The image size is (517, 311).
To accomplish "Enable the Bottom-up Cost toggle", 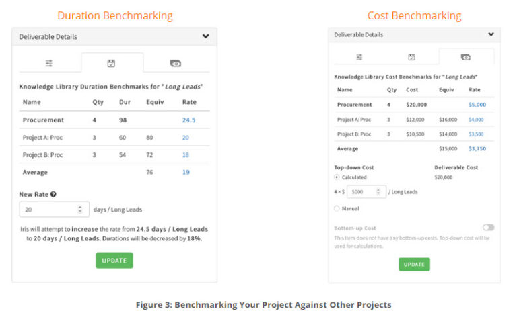I will (x=488, y=228).
